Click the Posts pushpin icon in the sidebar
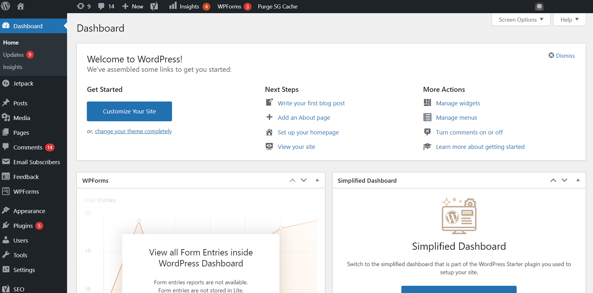 click(x=6, y=103)
